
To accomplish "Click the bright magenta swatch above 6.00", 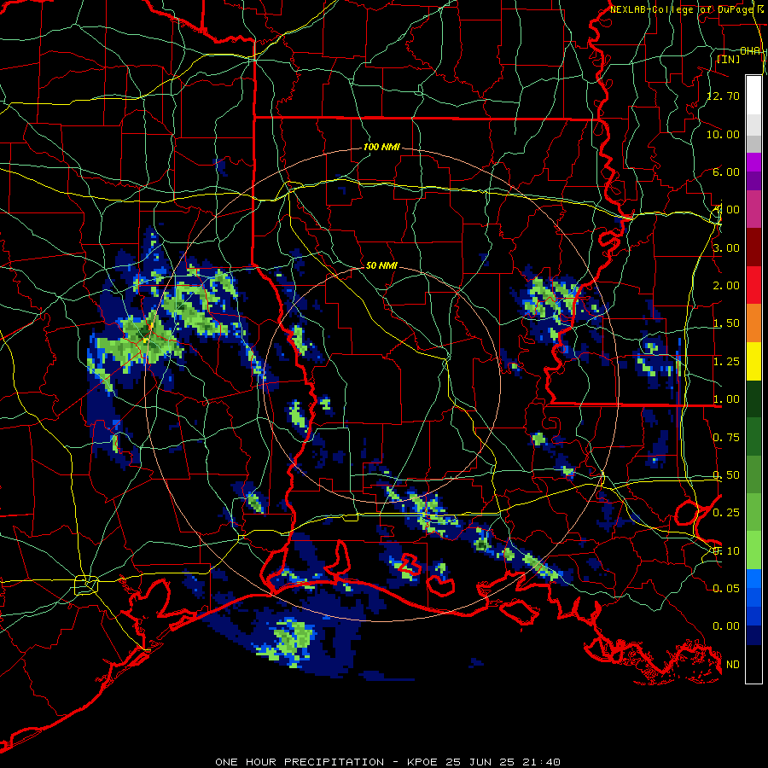I will (753, 162).
